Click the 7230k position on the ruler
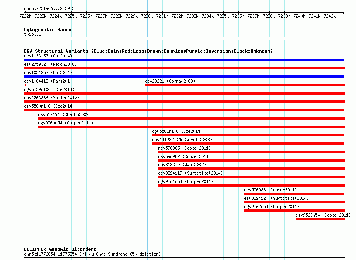 pos(147,16)
